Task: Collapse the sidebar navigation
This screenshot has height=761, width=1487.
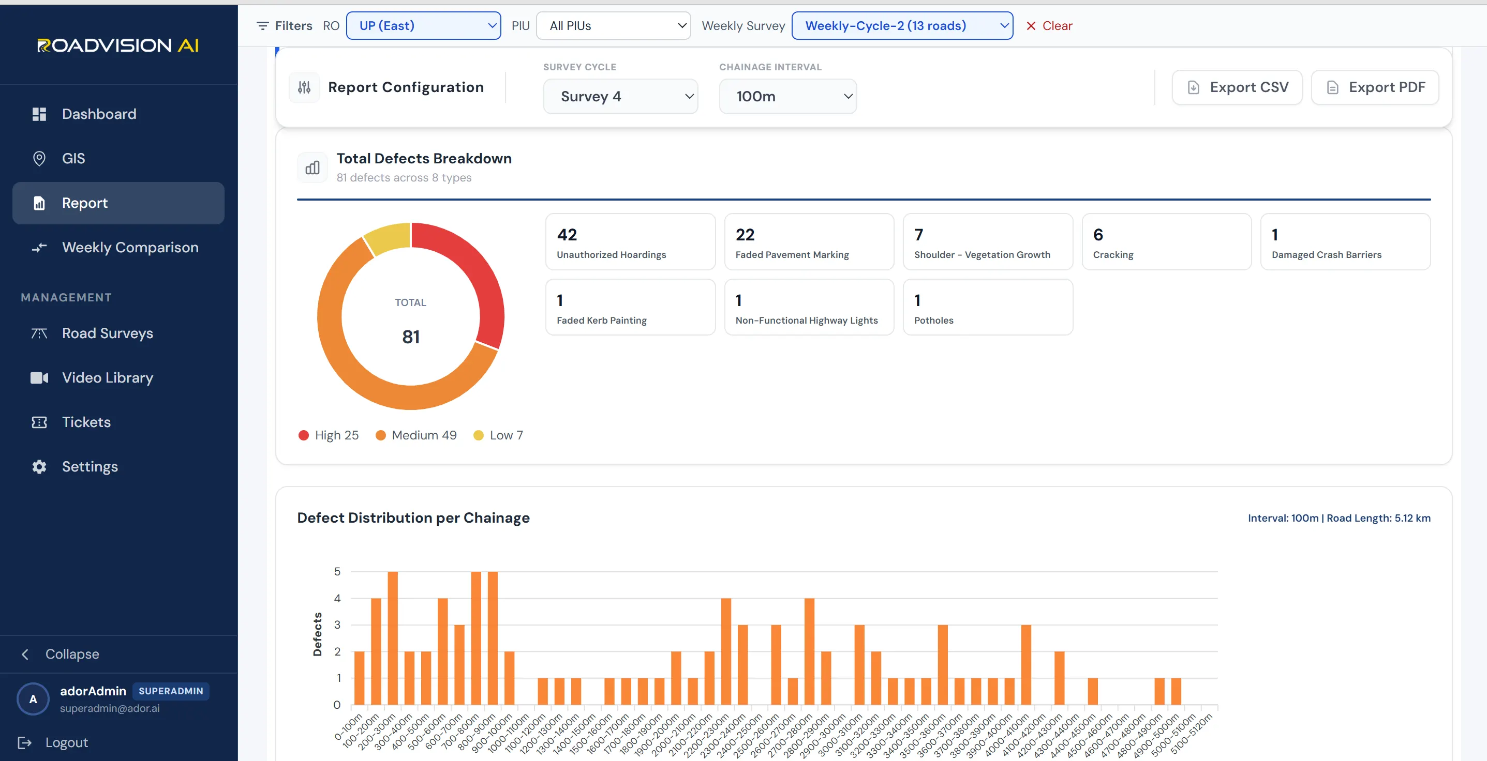Action: (61, 655)
